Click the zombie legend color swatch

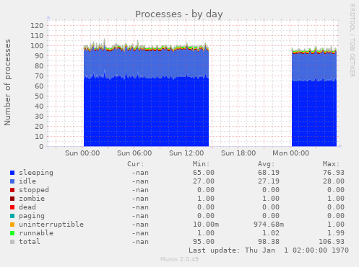pyautogui.click(x=12, y=199)
